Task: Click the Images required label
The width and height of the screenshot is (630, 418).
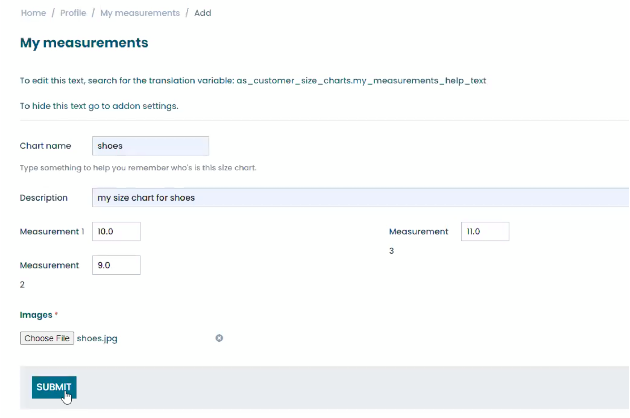Action: (36, 315)
